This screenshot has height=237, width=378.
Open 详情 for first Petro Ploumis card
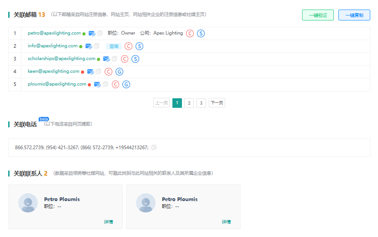pos(108,222)
